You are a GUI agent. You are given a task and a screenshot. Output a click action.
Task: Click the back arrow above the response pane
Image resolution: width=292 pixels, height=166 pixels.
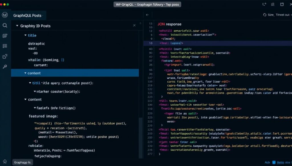pyautogui.click(x=147, y=15)
